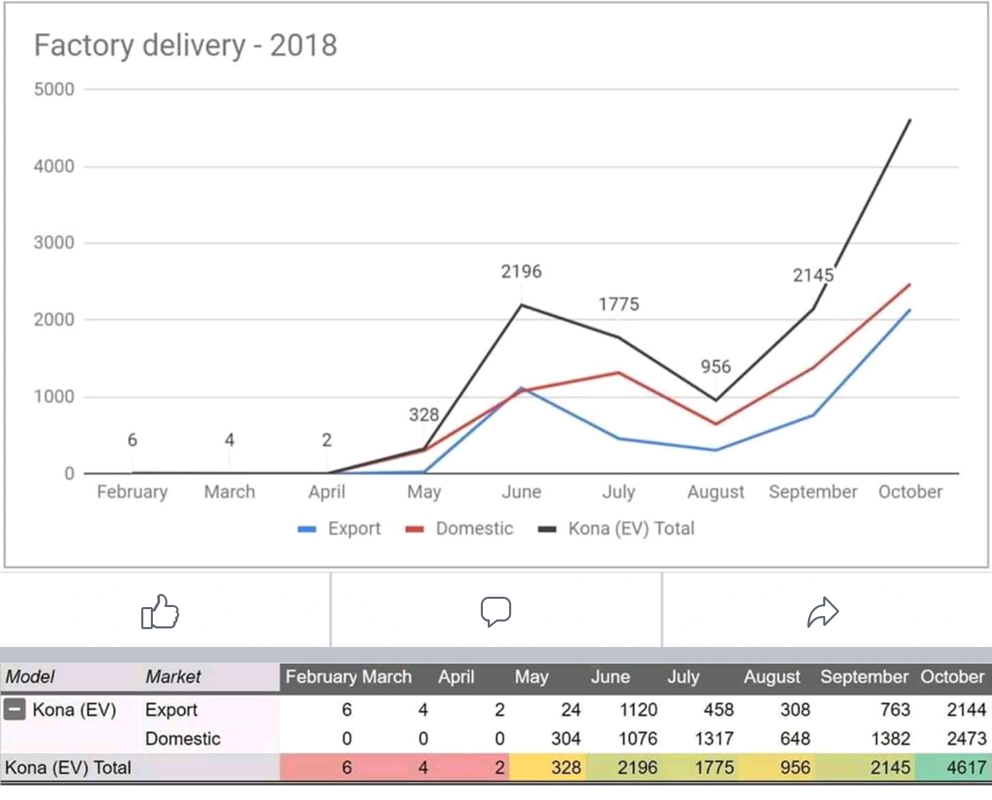992x800 pixels.
Task: Click Export September cell 763
Action: pyautogui.click(x=895, y=710)
